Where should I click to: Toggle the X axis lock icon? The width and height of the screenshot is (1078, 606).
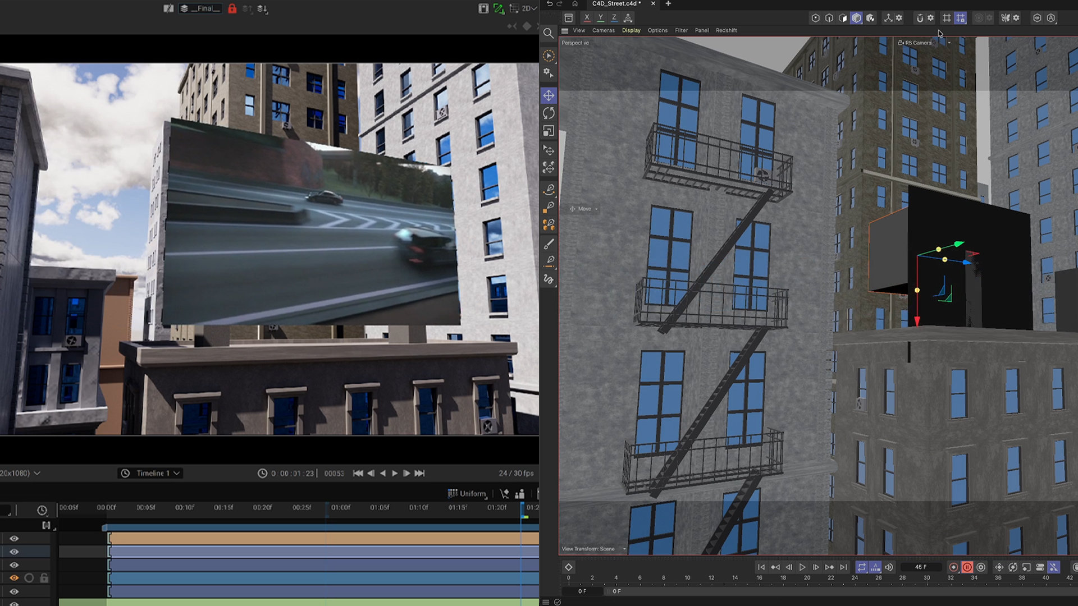tap(587, 18)
